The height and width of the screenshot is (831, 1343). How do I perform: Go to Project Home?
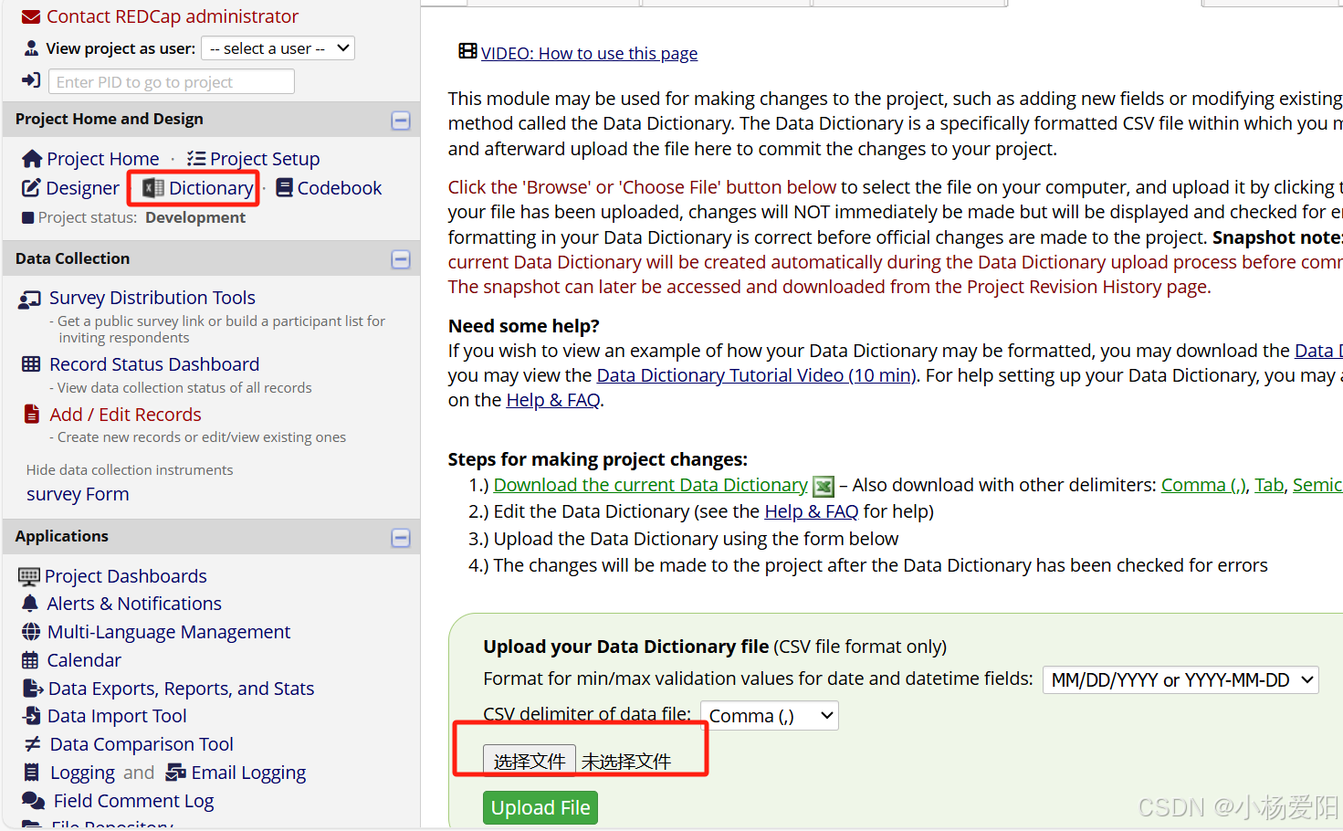pos(103,159)
